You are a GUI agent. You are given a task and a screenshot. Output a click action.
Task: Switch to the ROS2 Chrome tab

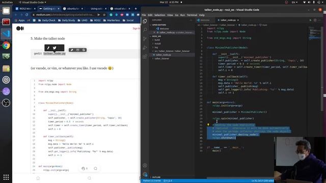pos(25,9)
